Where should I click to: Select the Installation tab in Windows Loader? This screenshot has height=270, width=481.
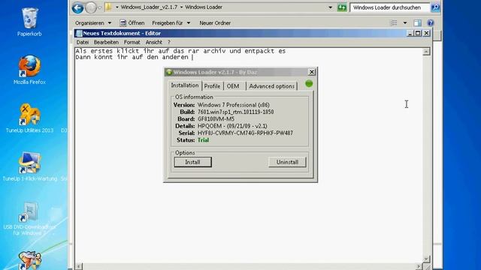(x=185, y=85)
